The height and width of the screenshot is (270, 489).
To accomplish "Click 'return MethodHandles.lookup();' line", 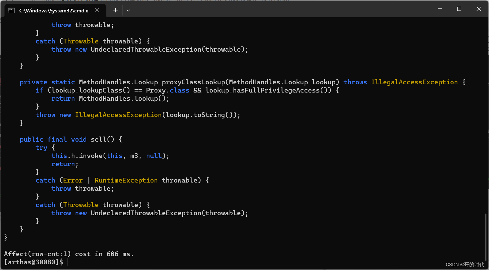I will [x=110, y=98].
